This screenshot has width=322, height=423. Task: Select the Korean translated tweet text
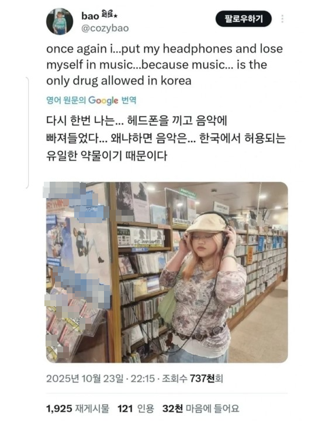pyautogui.click(x=166, y=138)
